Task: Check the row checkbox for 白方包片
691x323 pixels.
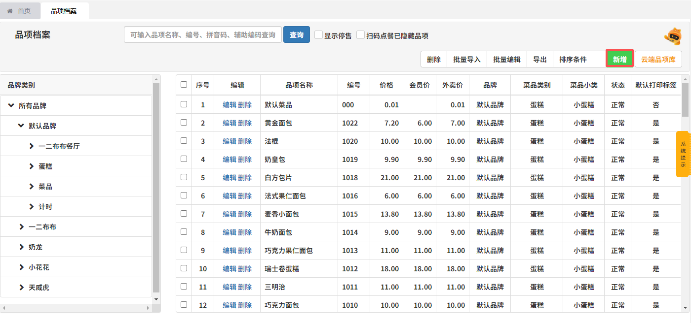Action: coord(184,177)
